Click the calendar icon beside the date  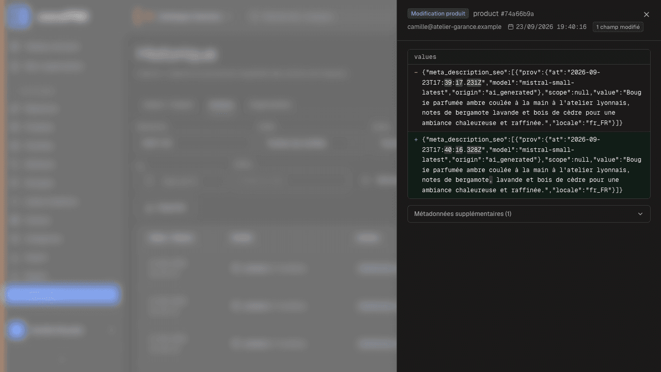coord(511,27)
